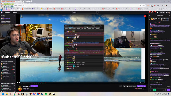Open the Following tab in Twitch
Screen dimensions: 171x96
point(7,13)
